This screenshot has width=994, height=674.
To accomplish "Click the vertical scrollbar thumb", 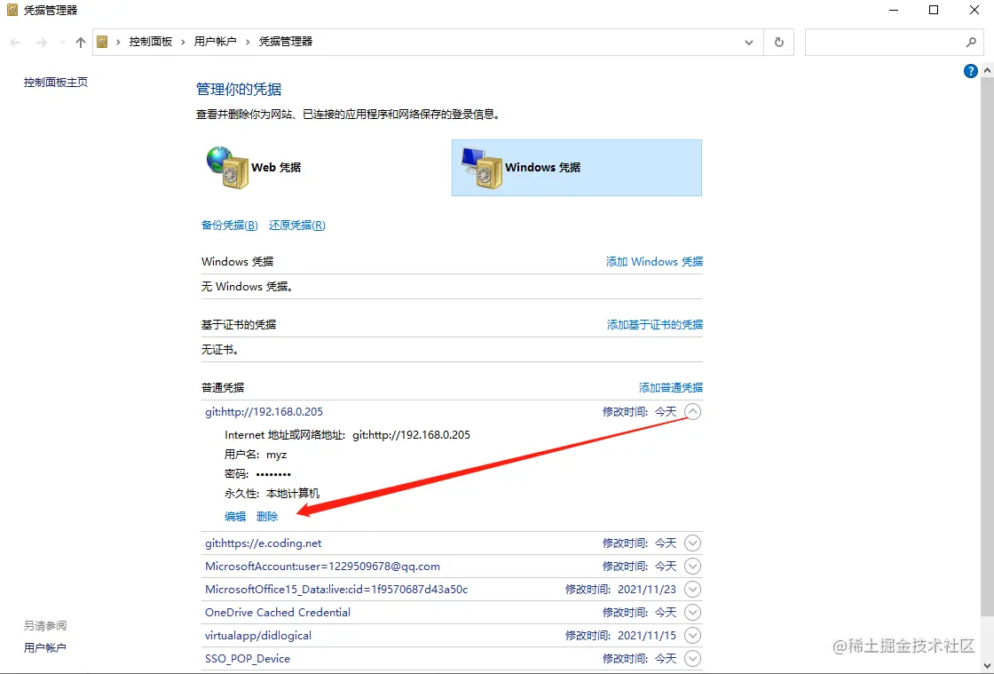I will click(988, 345).
